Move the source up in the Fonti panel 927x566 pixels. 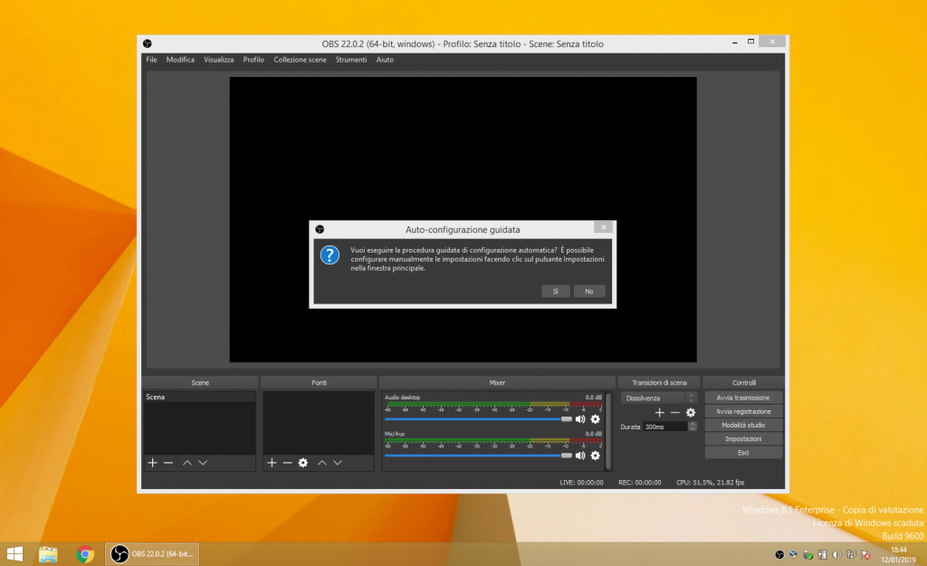pyautogui.click(x=321, y=463)
